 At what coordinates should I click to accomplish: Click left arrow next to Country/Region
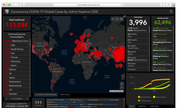[x=6, y=99]
